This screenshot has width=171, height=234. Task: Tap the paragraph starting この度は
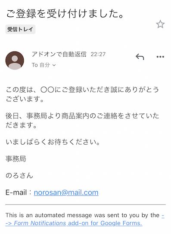tap(82, 94)
